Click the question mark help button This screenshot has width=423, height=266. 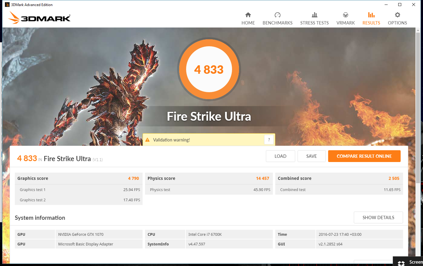pyautogui.click(x=269, y=140)
